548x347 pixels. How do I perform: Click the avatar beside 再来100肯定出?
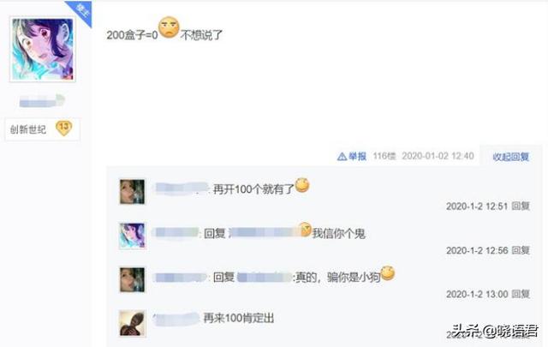[132, 323]
